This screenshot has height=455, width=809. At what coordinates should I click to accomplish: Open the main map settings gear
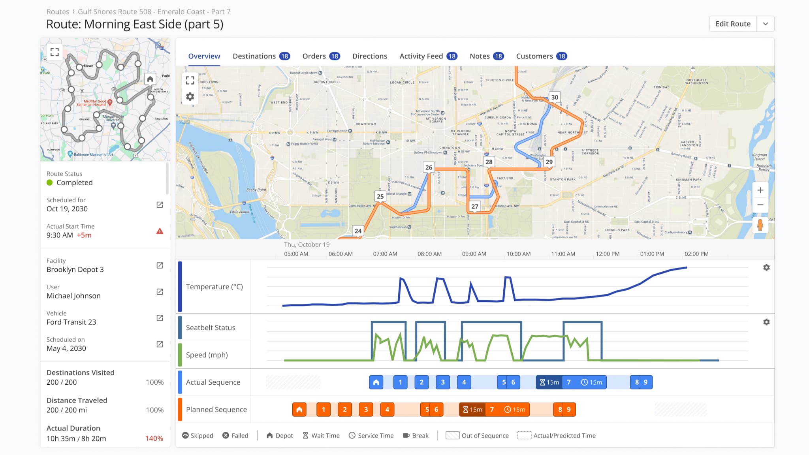190,97
